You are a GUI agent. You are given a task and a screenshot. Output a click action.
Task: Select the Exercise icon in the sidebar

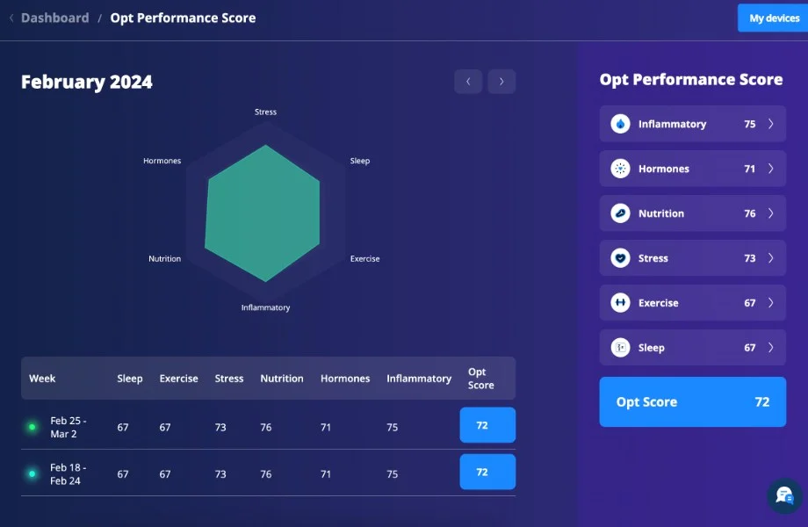619,302
